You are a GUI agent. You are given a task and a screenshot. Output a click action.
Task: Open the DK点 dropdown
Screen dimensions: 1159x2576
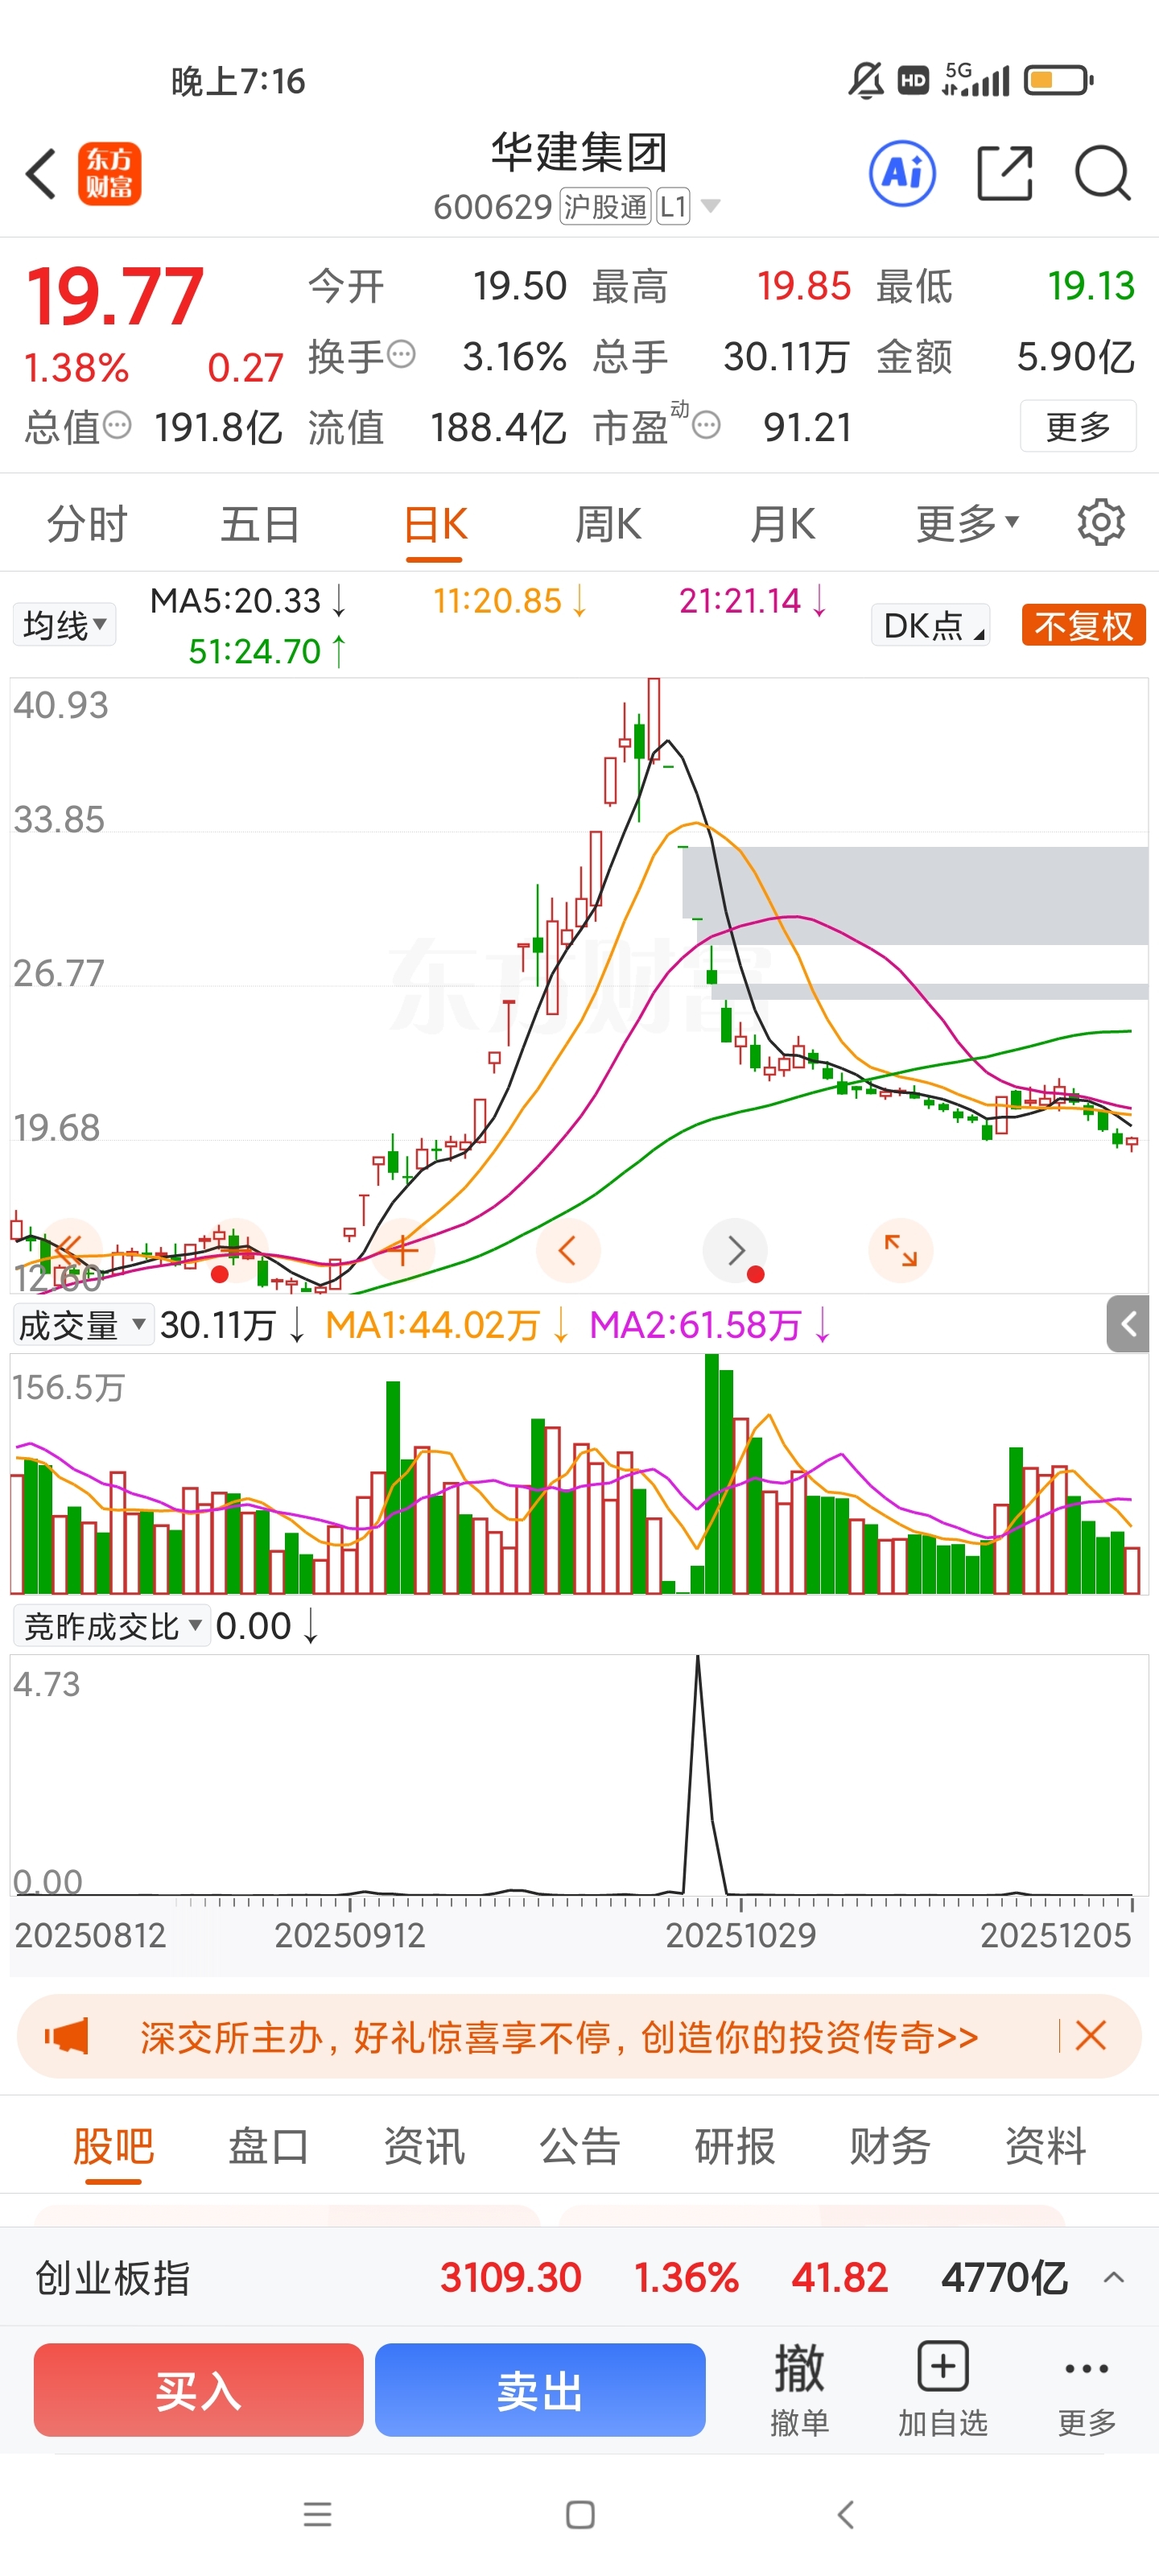pos(930,625)
